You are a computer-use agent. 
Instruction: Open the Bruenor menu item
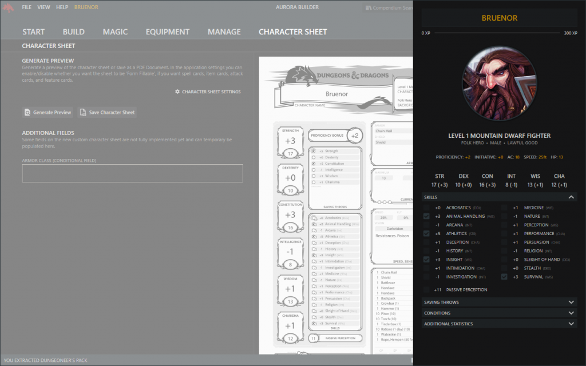coord(86,7)
